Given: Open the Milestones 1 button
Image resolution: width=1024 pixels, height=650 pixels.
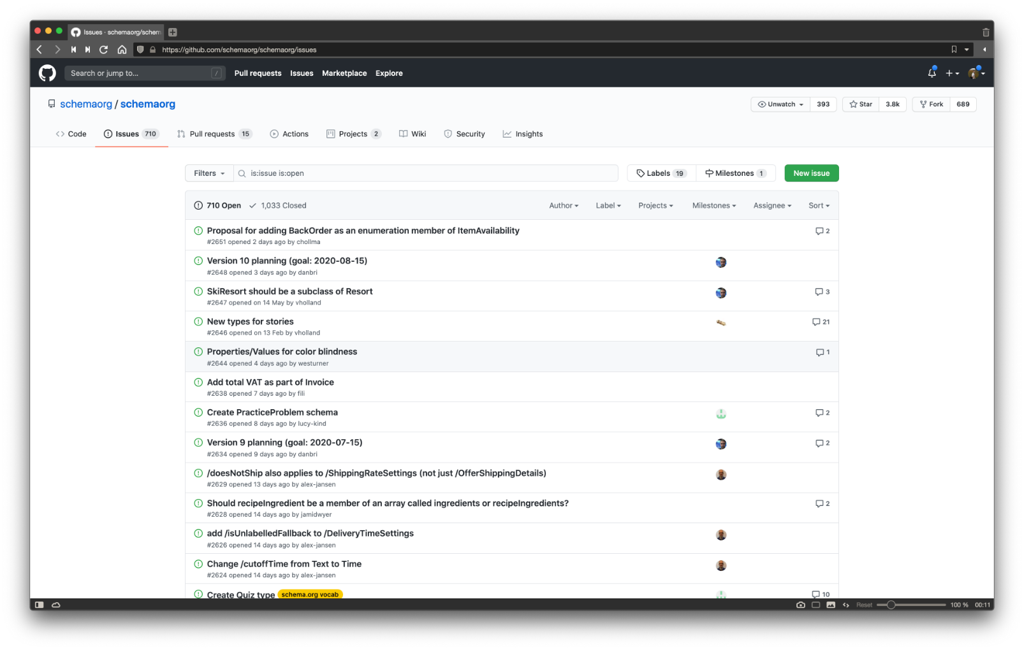Looking at the screenshot, I should point(736,173).
